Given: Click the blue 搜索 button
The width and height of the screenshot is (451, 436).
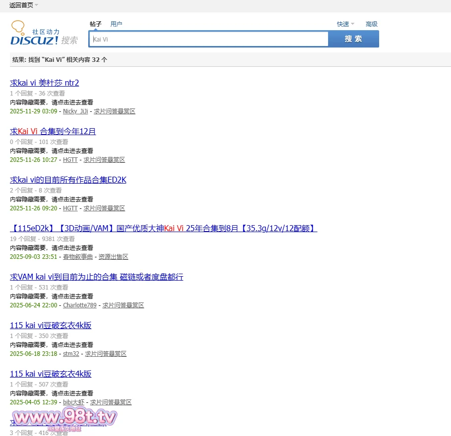Looking at the screenshot, I should click(x=353, y=39).
